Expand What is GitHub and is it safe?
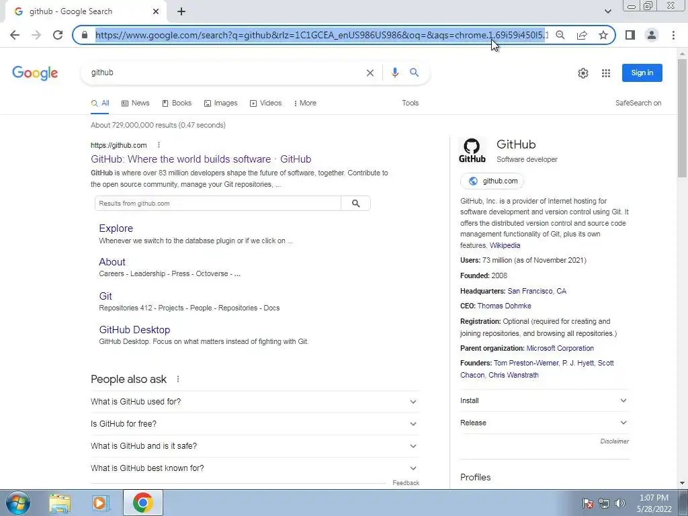688x516 pixels. tap(255, 446)
